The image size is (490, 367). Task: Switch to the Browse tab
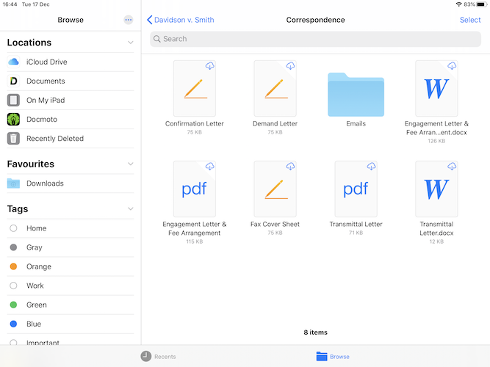coord(333,356)
